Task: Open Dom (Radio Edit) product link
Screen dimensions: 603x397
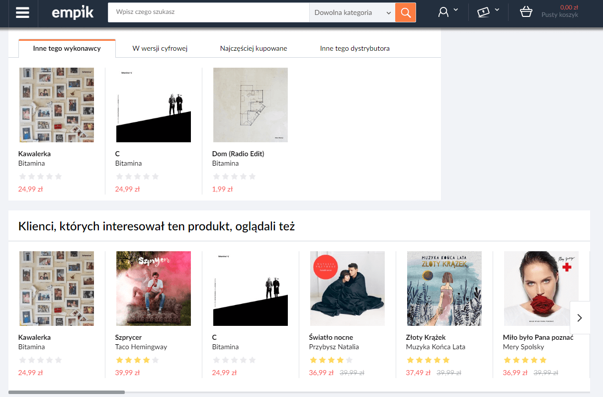Action: pyautogui.click(x=238, y=154)
